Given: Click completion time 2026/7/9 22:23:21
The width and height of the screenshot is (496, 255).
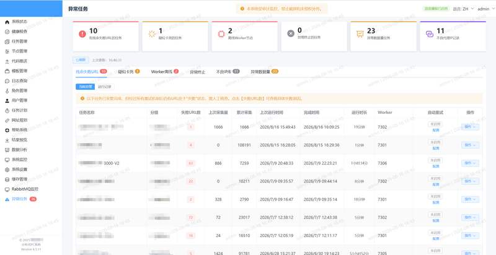Looking at the screenshot, I should [320, 163].
